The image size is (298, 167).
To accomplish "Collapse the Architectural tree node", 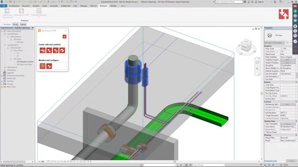I will tap(5, 34).
